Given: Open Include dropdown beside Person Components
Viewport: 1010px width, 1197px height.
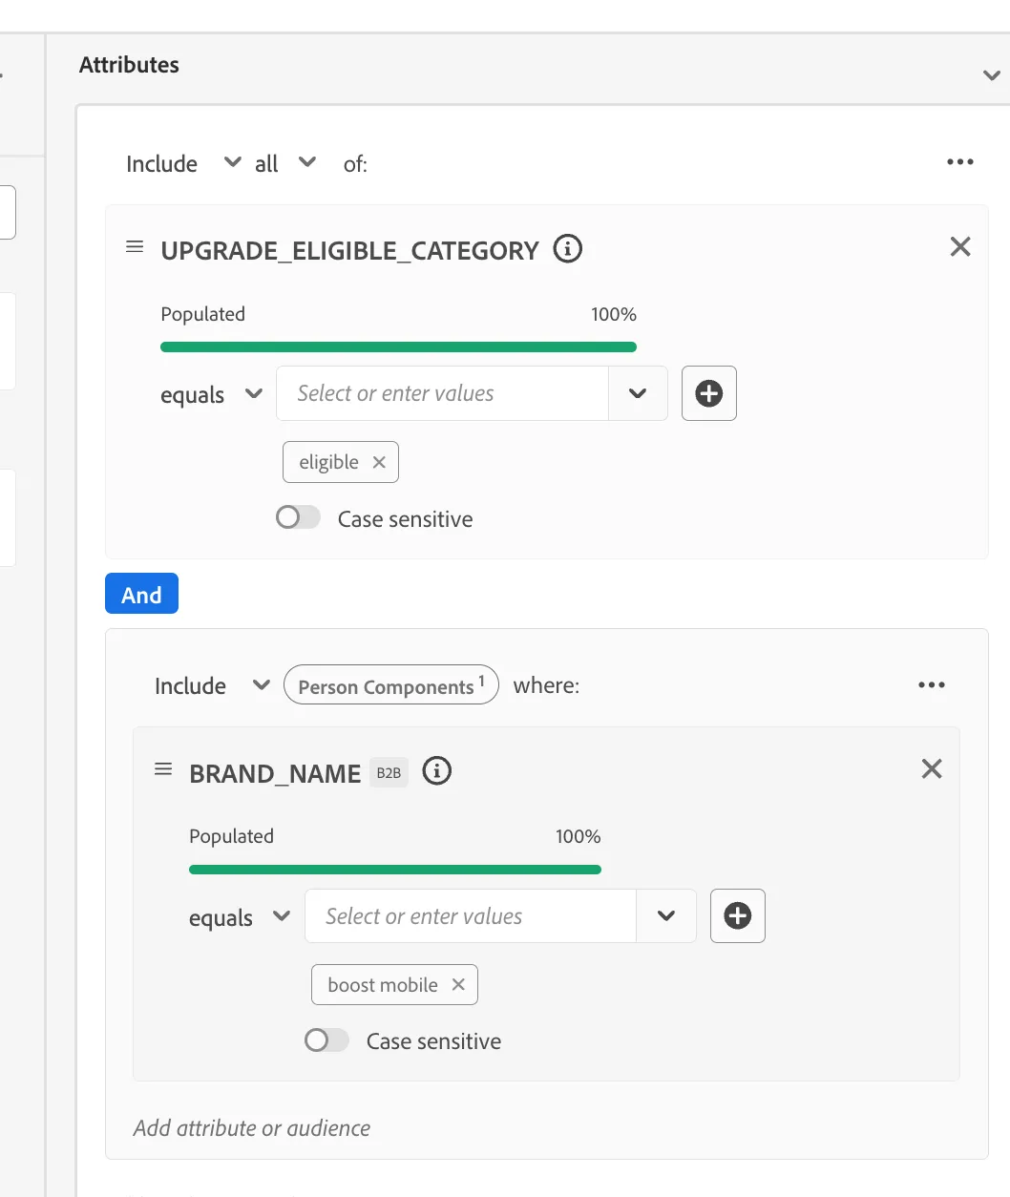Looking at the screenshot, I should (x=212, y=685).
